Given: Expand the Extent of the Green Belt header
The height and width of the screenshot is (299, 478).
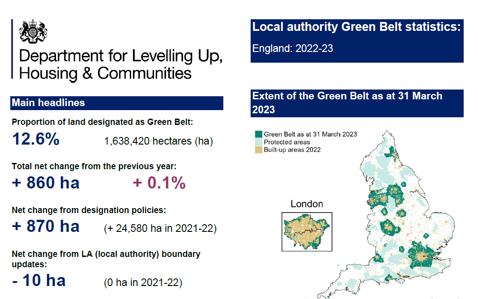Looking at the screenshot, I should [356, 103].
